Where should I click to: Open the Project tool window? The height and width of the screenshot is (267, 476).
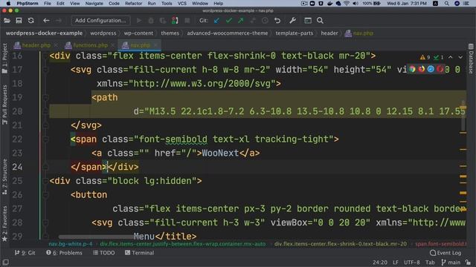click(x=4, y=59)
